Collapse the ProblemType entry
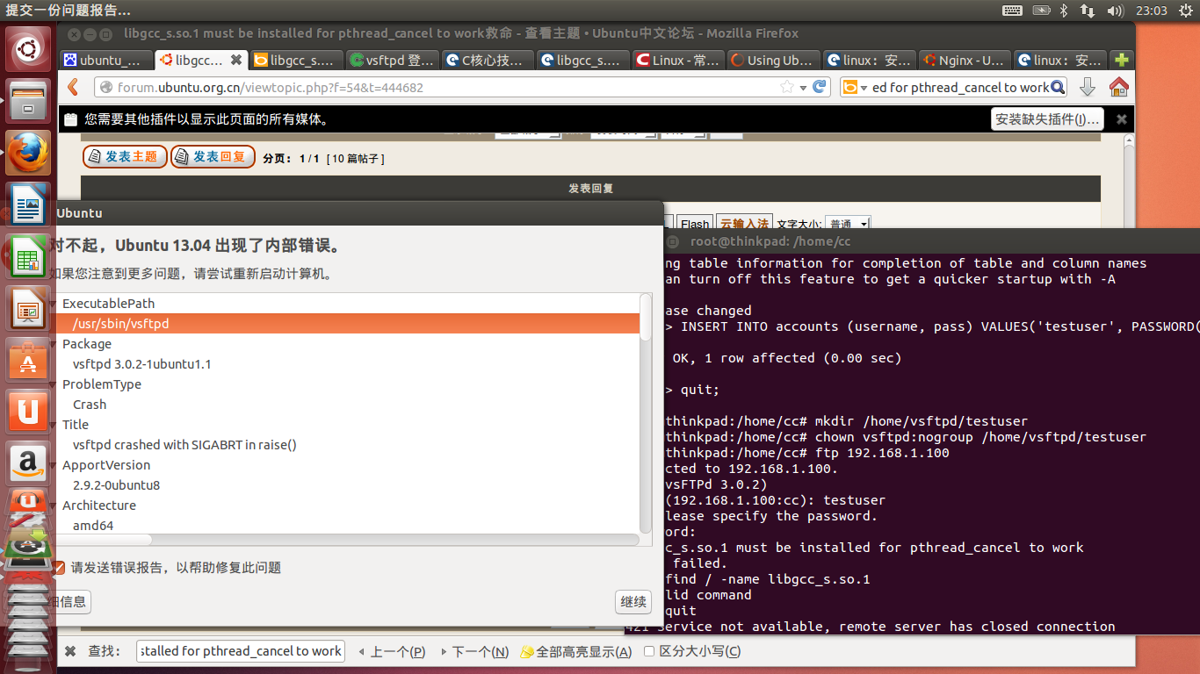The height and width of the screenshot is (674, 1200). (54, 384)
